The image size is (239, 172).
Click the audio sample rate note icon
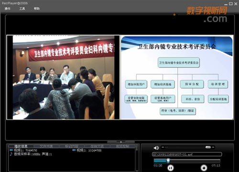(11, 154)
